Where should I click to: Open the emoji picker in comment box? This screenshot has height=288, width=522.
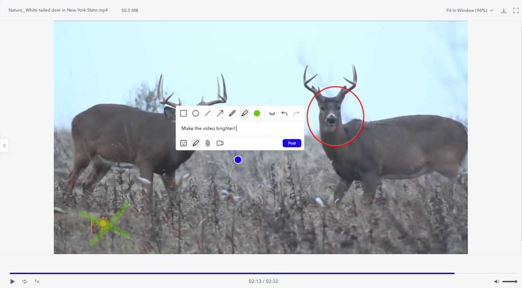click(183, 143)
